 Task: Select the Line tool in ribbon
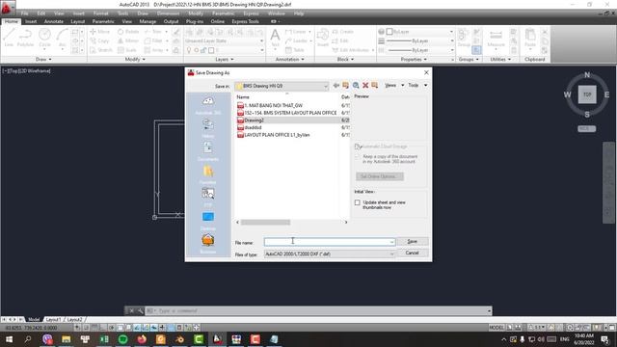[9, 38]
